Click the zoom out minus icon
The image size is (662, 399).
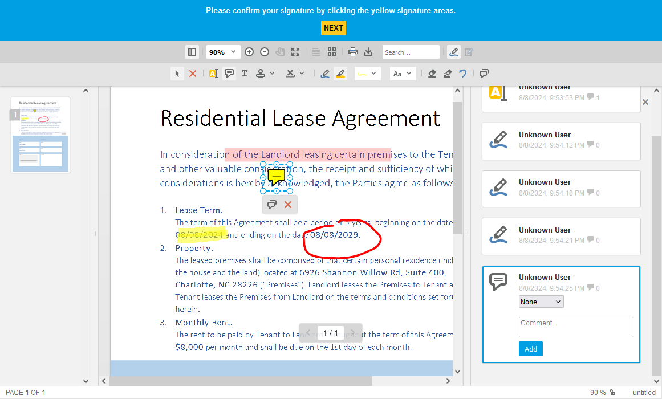pyautogui.click(x=265, y=52)
